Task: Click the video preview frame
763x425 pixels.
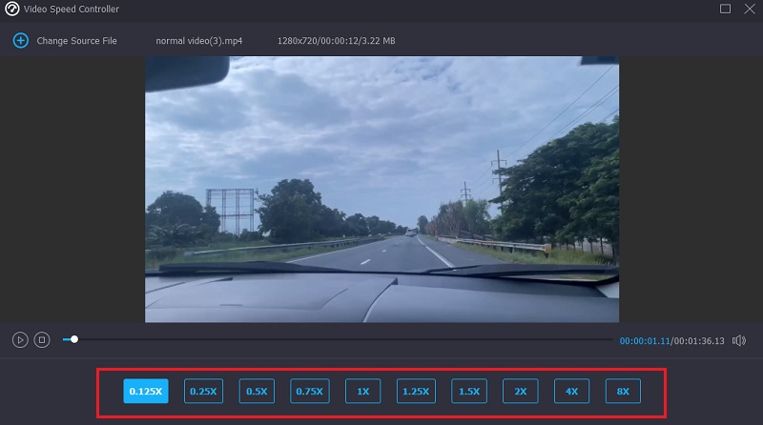Action: [x=381, y=189]
